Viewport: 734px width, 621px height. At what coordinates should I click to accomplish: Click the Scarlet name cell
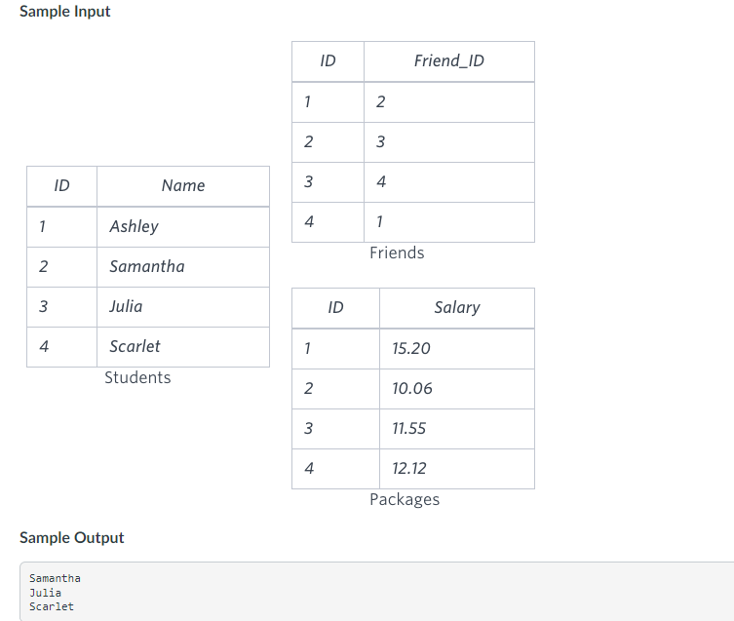(x=183, y=347)
